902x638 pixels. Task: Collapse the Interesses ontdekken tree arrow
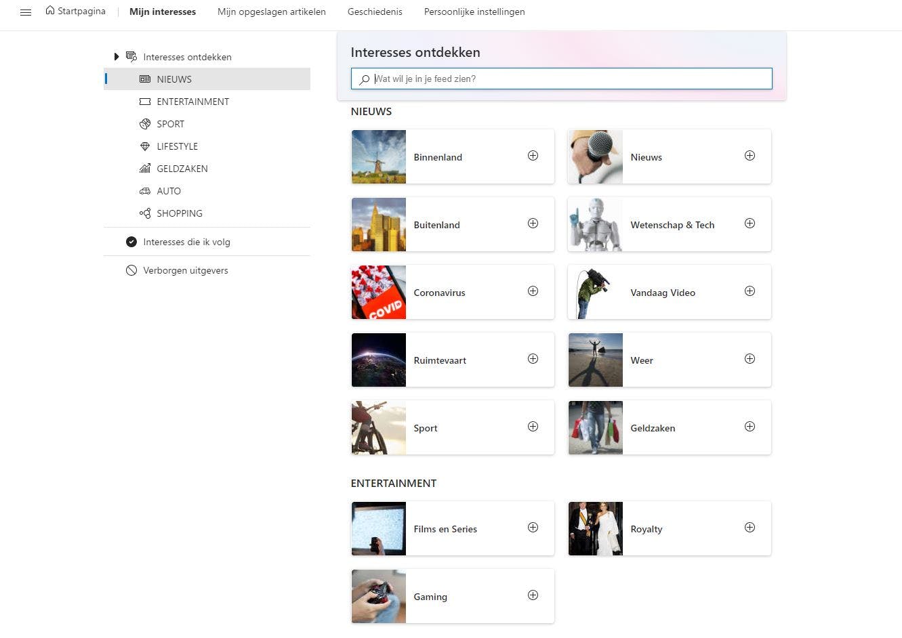tap(117, 57)
